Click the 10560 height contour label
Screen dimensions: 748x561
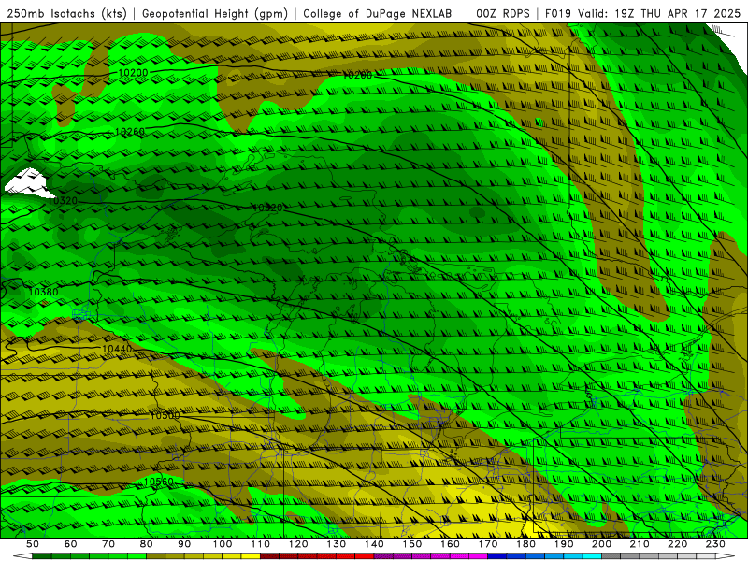click(x=159, y=482)
